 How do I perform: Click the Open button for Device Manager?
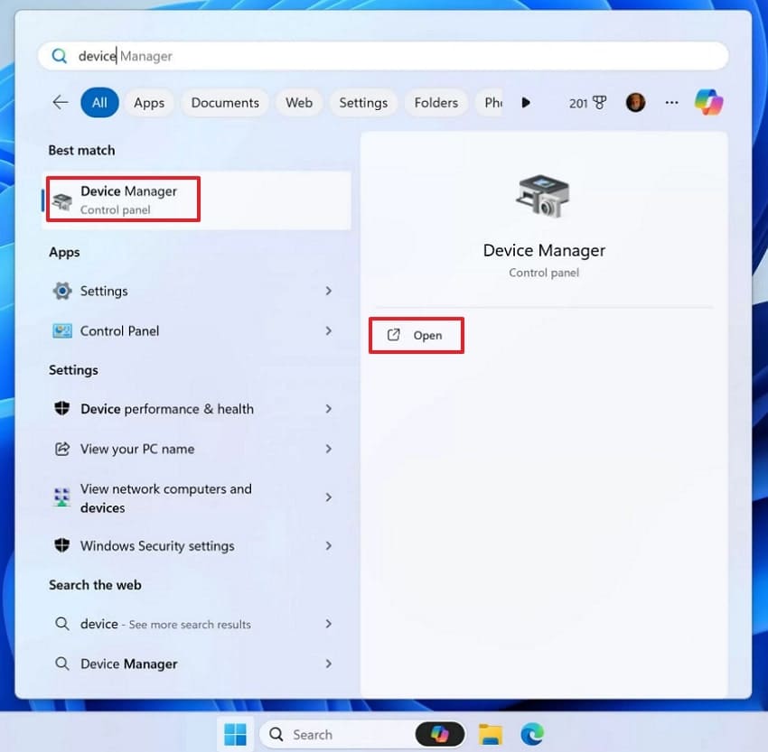(x=417, y=335)
